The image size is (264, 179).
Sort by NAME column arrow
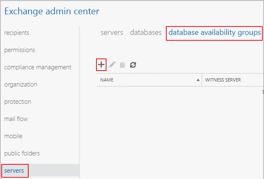[198, 80]
